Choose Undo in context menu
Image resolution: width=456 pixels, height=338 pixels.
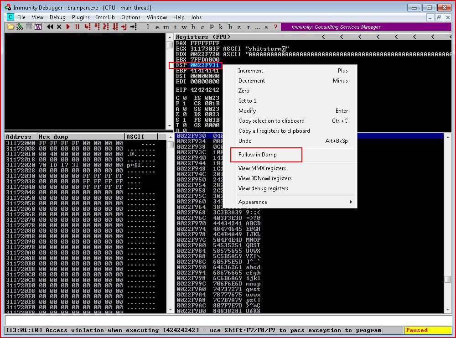pyautogui.click(x=290, y=141)
